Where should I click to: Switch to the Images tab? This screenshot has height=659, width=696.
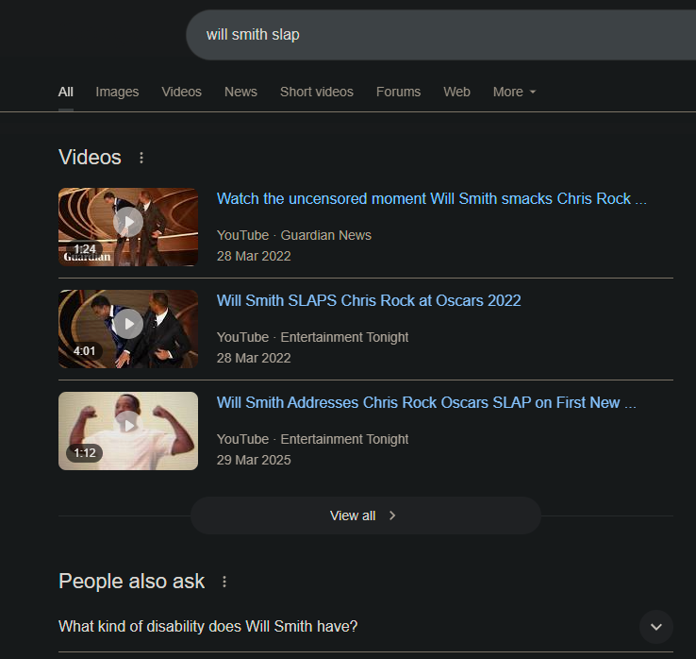tap(117, 92)
